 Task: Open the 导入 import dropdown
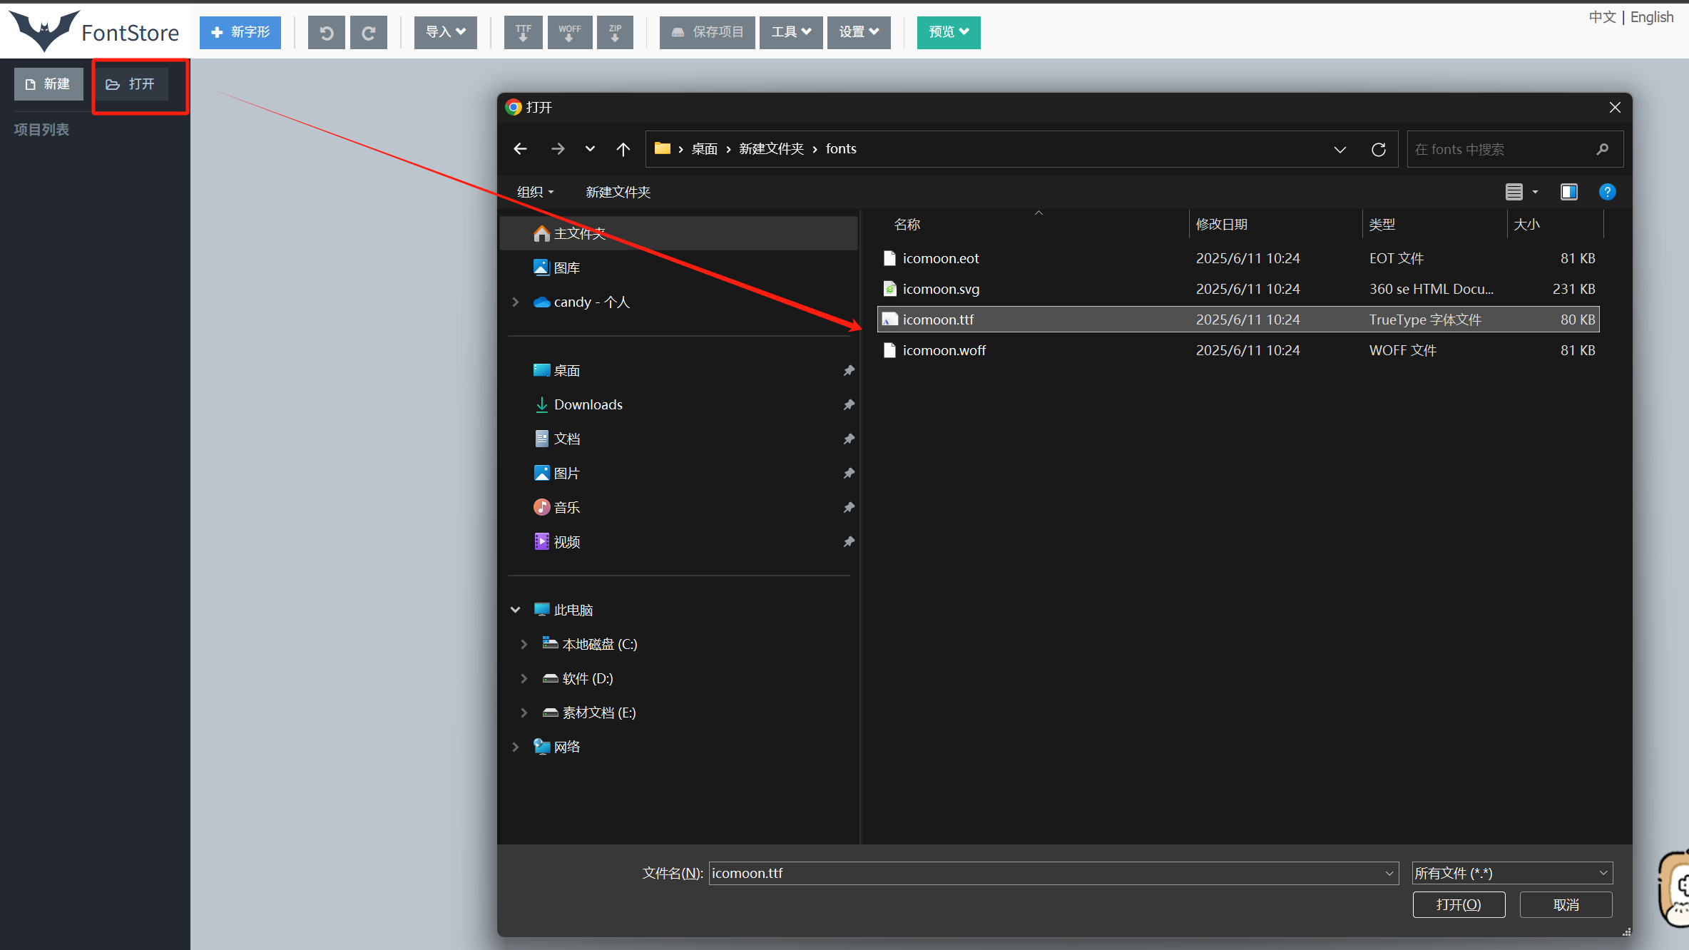(x=445, y=32)
